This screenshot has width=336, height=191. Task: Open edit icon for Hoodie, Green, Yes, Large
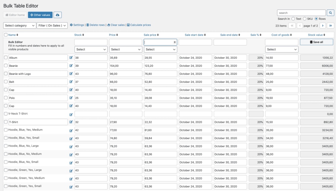(x=71, y=171)
